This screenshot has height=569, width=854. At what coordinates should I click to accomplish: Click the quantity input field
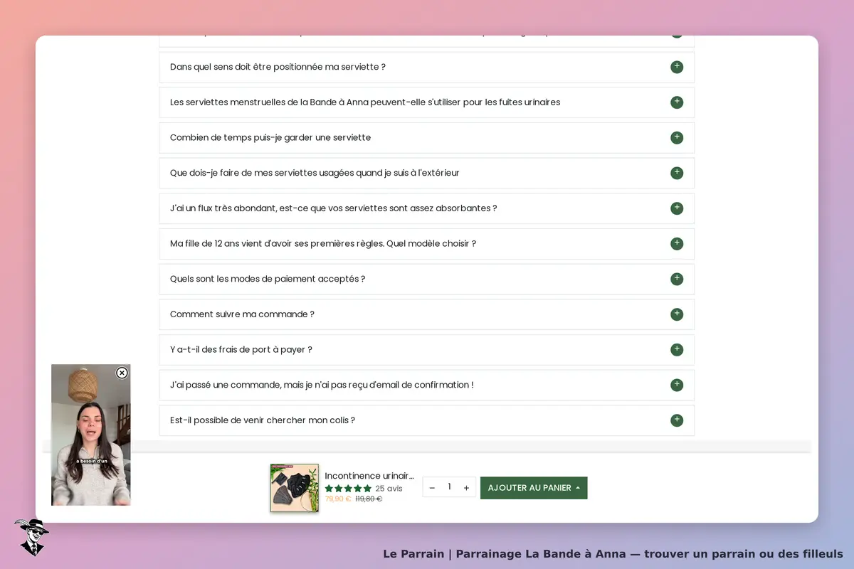(x=449, y=487)
